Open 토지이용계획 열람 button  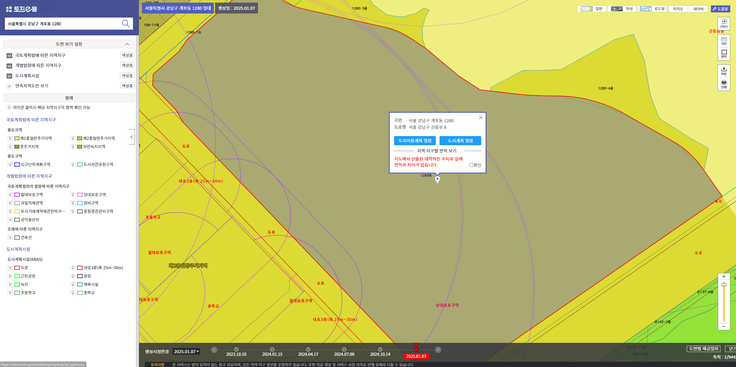tap(415, 141)
